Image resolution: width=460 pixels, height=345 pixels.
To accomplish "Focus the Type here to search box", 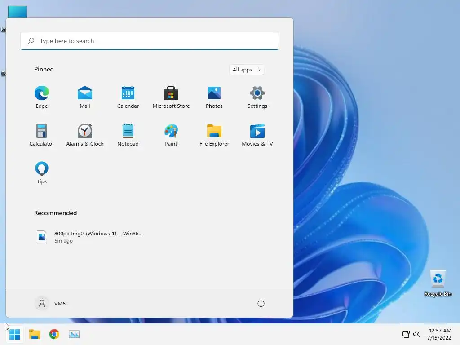I will [x=150, y=41].
